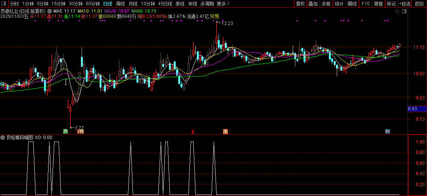Screen dimensions: 427x196
Task: Expand the 顶格筹码幅图 indicator dropdown arrow
Action: pyautogui.click(x=3, y=137)
